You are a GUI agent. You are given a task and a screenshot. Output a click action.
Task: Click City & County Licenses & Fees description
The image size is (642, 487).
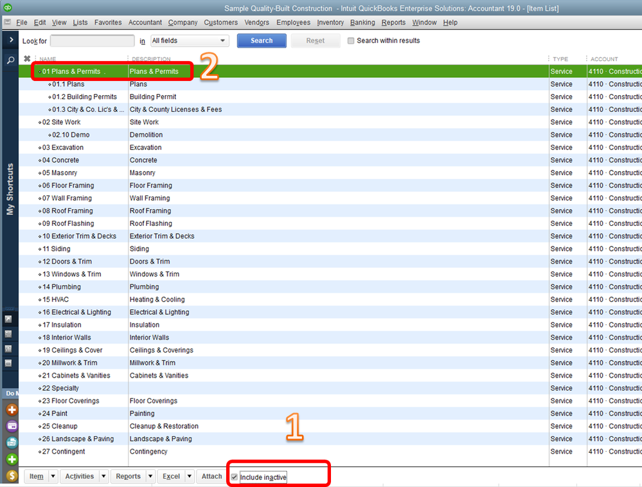[x=175, y=109]
